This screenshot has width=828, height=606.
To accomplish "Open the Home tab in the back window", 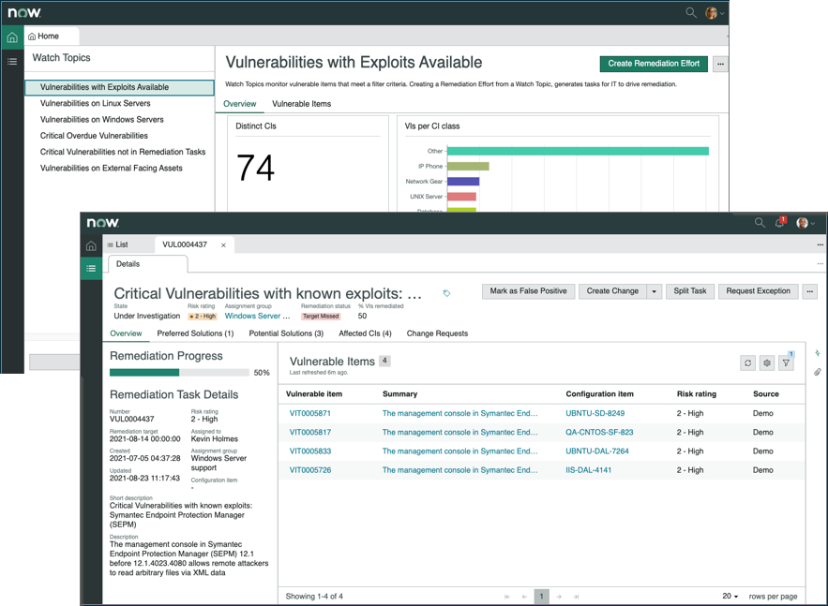I will pos(52,37).
